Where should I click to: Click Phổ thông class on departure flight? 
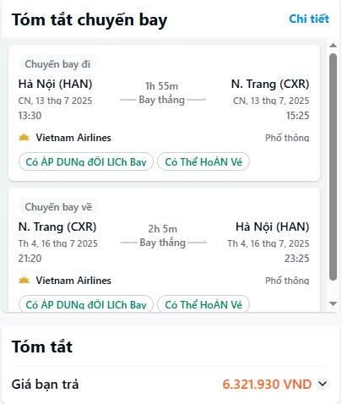287,138
